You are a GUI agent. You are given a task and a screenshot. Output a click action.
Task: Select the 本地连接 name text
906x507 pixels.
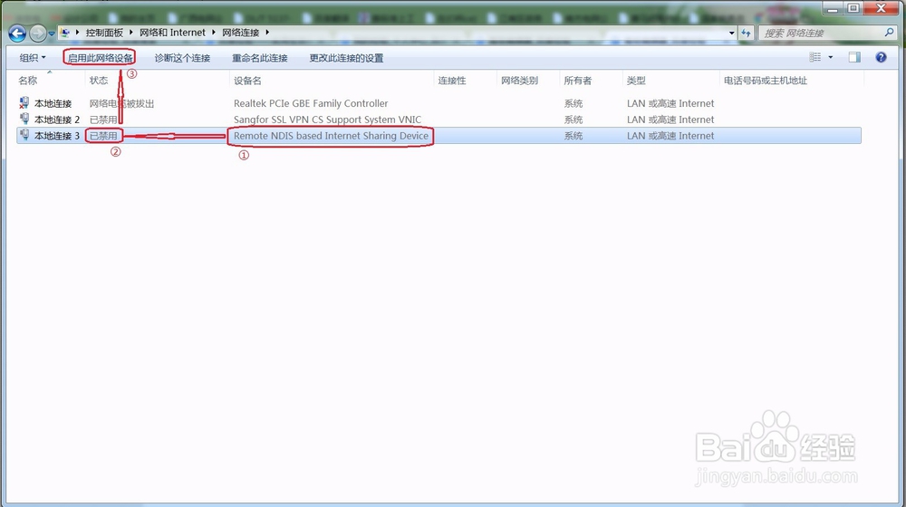coord(53,103)
